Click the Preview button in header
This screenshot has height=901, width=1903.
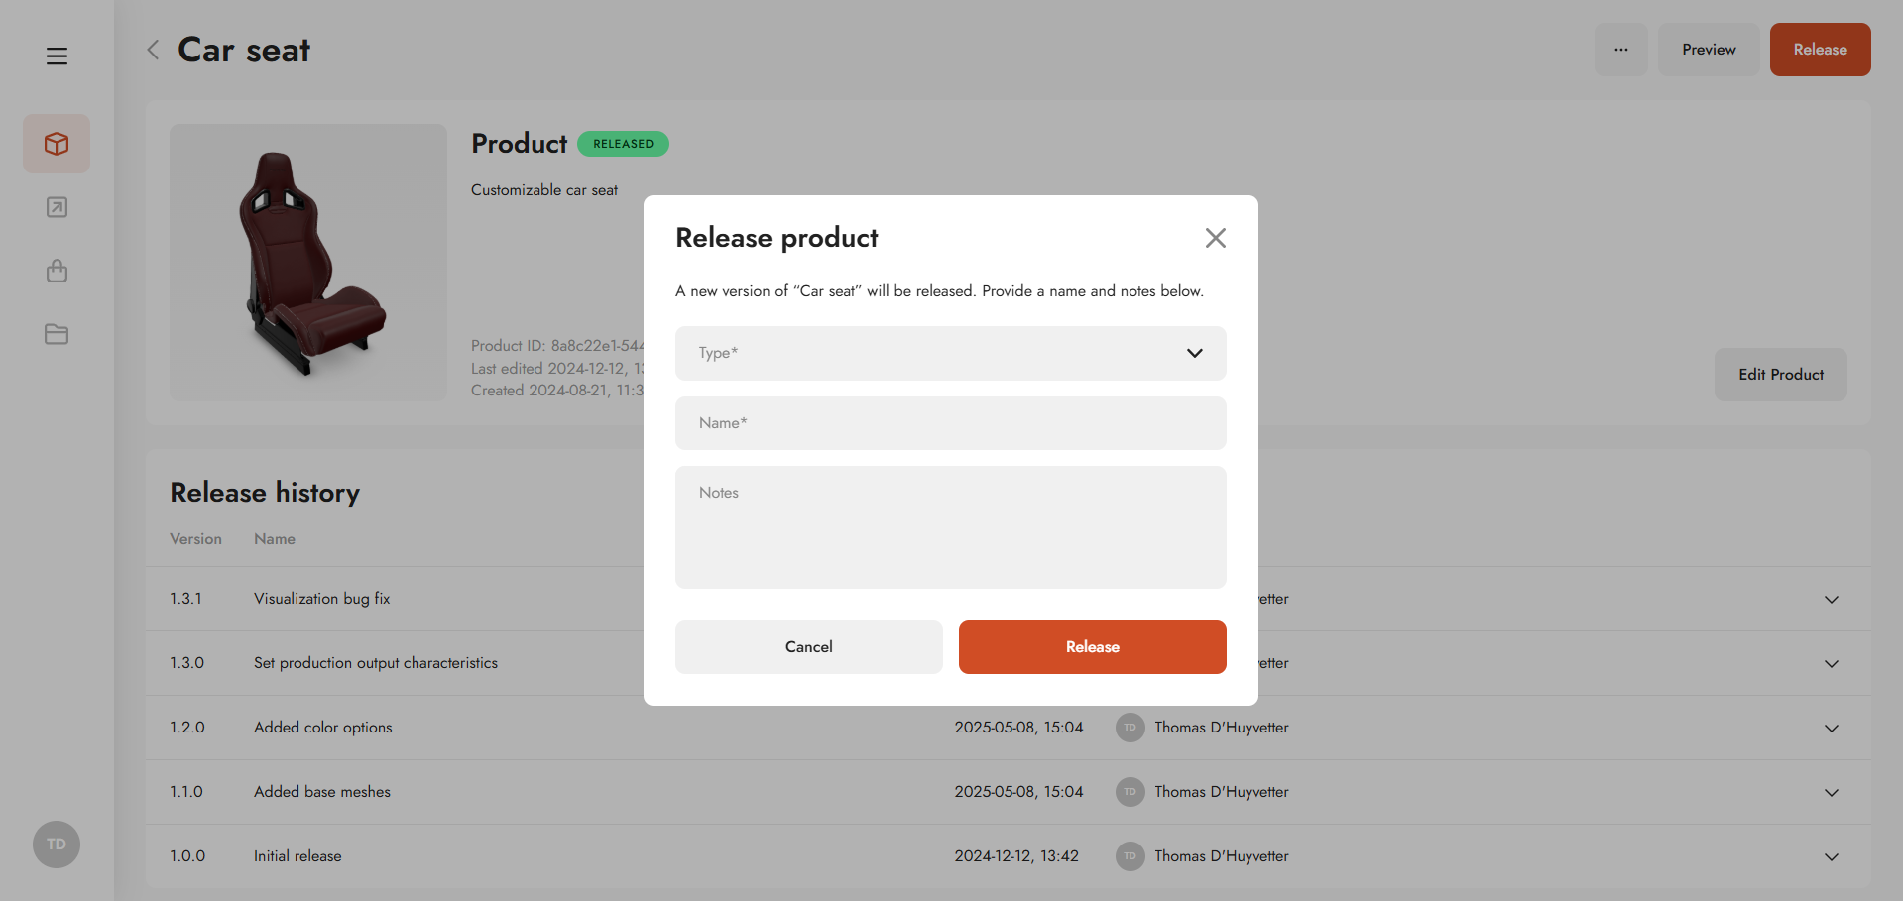1708,50
